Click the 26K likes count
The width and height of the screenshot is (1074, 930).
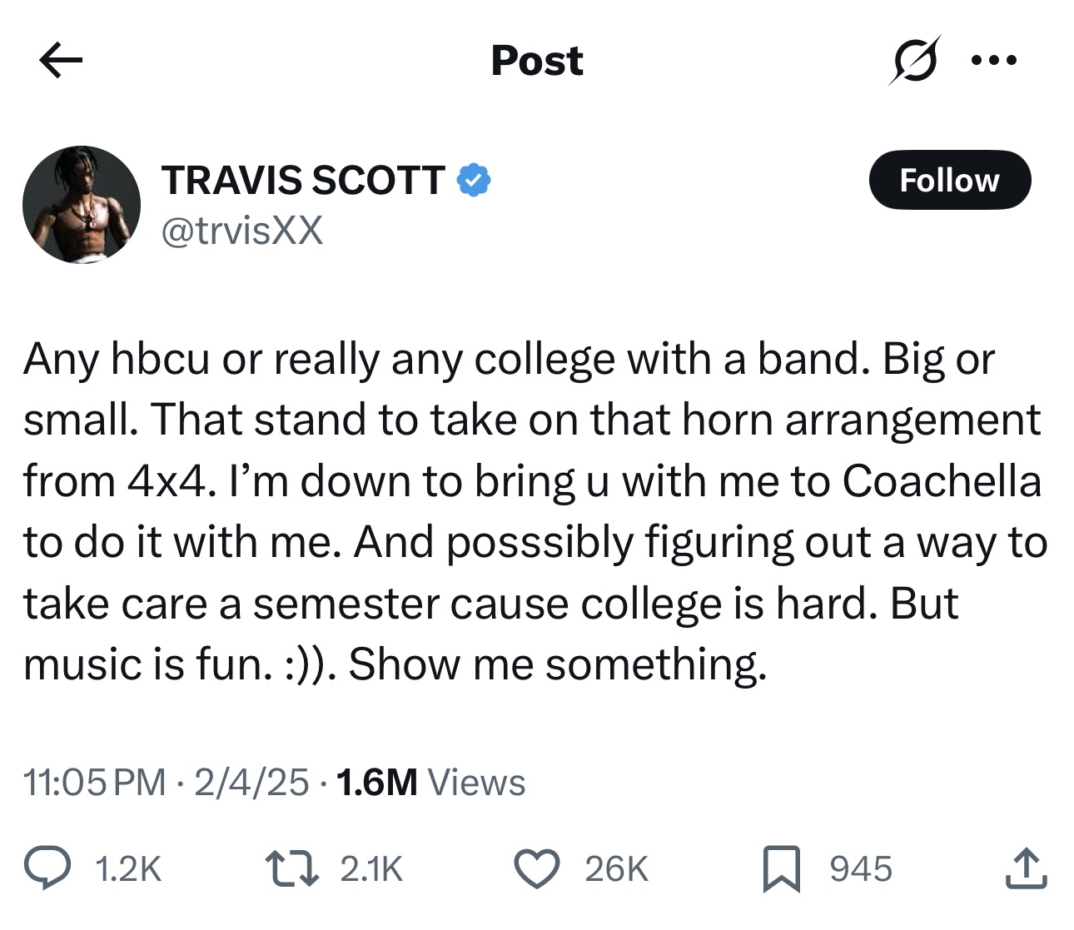[616, 868]
